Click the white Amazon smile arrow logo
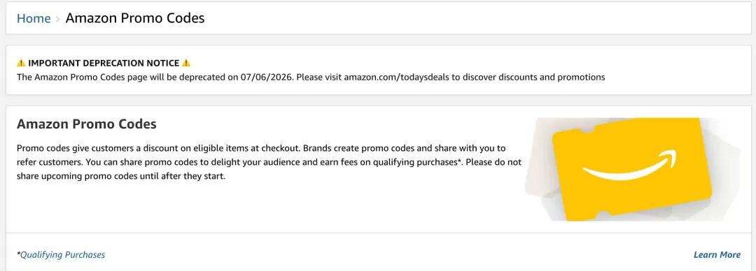Viewport: 756px width, 271px height. coord(630,166)
